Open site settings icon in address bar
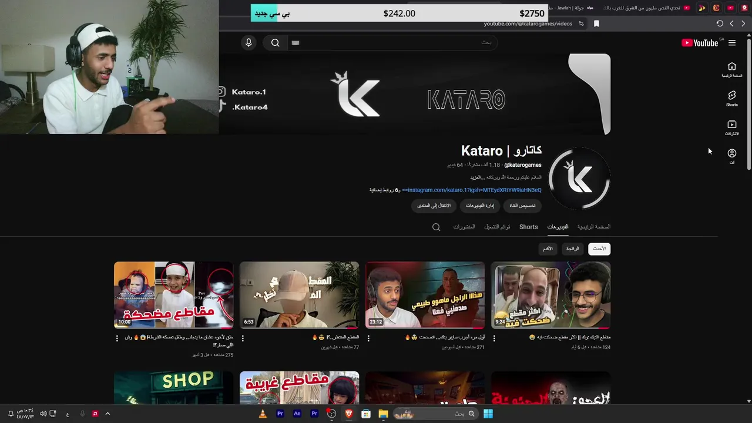Viewport: 752px width, 423px height. tap(581, 23)
